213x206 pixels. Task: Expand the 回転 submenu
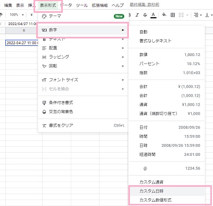pos(83,66)
